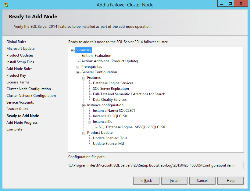Click the Feature Rules step
The width and height of the screenshot is (250, 191).
click(x=17, y=109)
